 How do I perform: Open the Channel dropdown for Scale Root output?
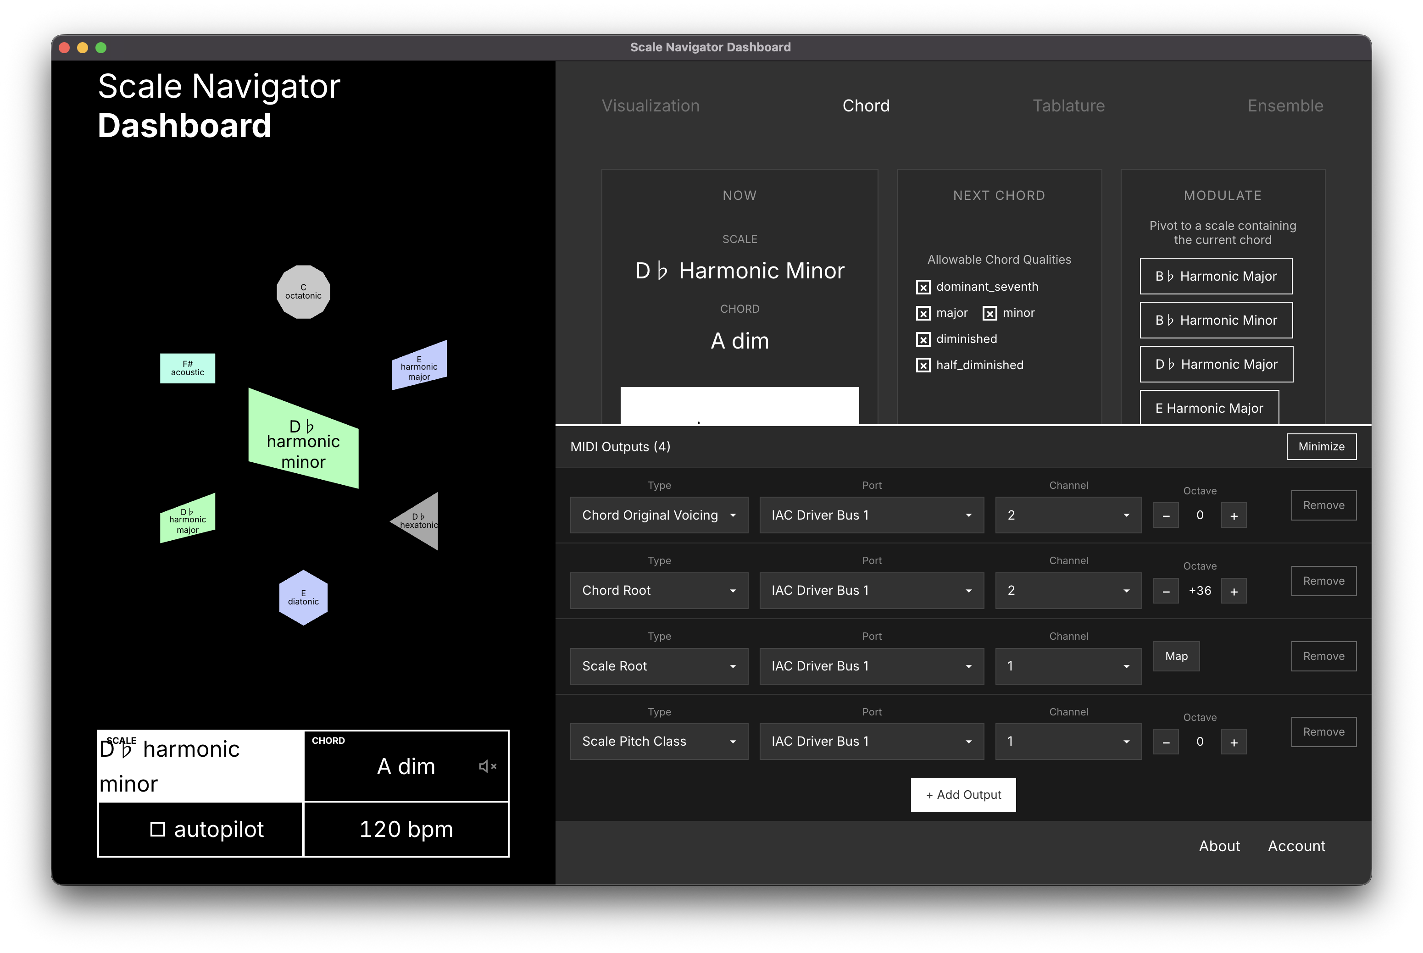(1068, 666)
